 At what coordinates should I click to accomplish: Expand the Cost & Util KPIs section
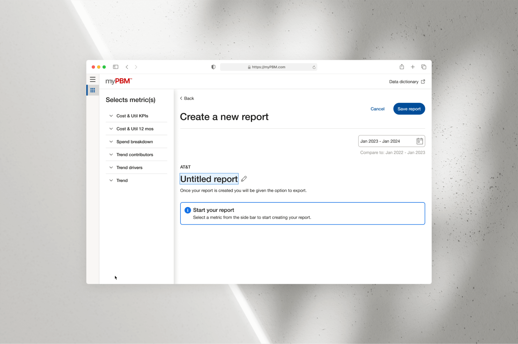coord(132,116)
